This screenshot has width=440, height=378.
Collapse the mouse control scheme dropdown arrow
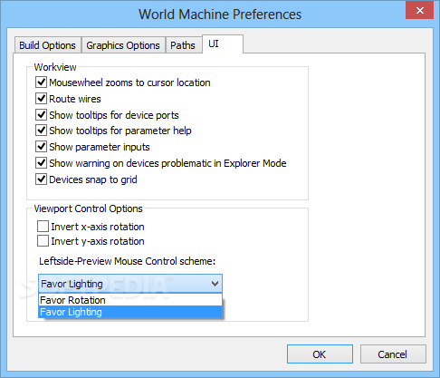click(x=215, y=284)
